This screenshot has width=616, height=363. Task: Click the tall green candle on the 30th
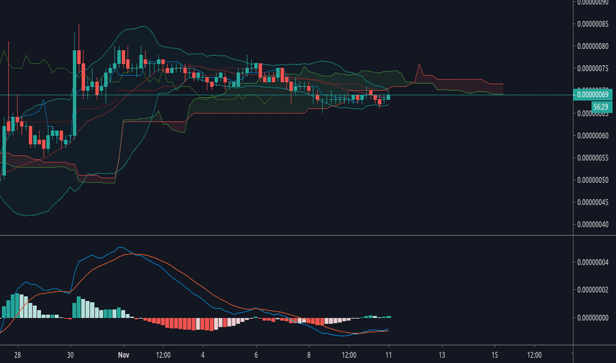(x=75, y=93)
